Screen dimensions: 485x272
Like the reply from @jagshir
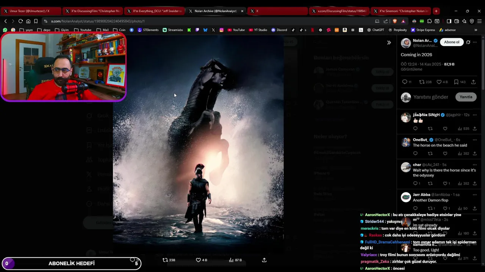point(445,128)
